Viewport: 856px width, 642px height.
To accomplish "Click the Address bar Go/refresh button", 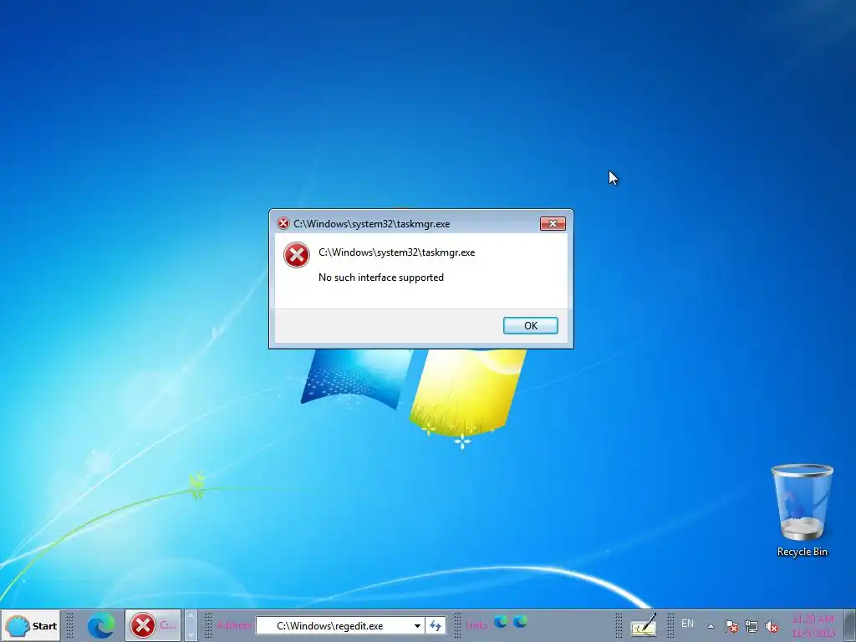I will point(436,625).
